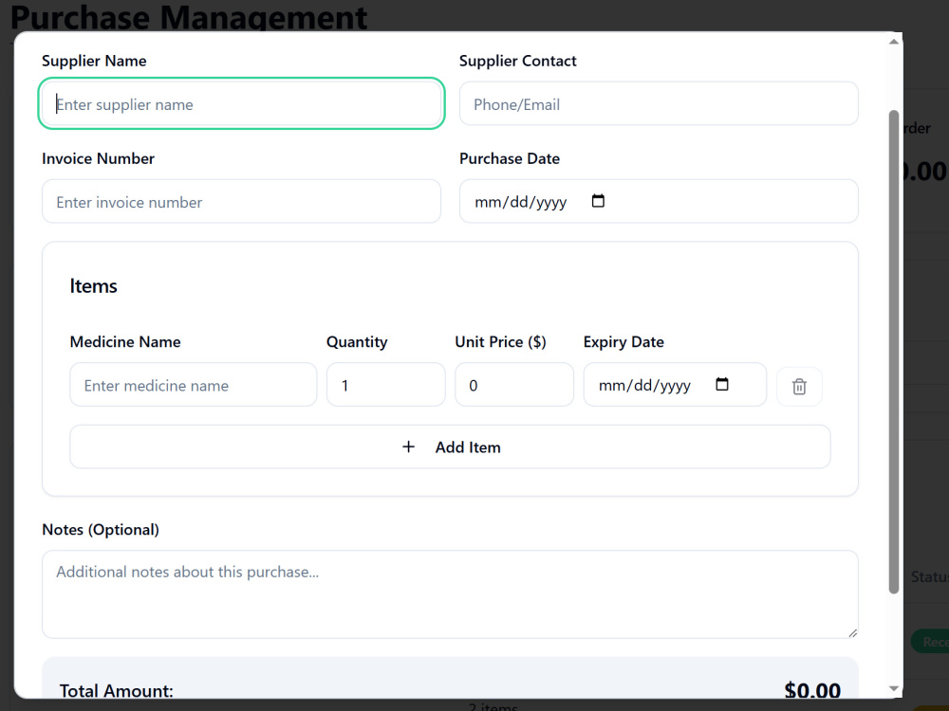Select the Unit Price field showing 0
The height and width of the screenshot is (711, 949).
[513, 385]
